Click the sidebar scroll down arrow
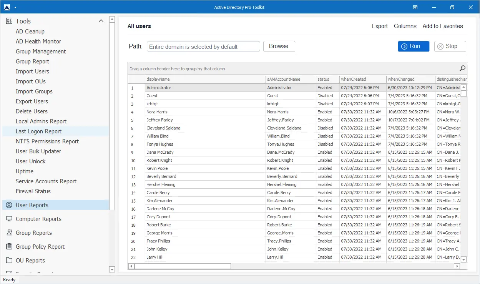 pos(112,269)
